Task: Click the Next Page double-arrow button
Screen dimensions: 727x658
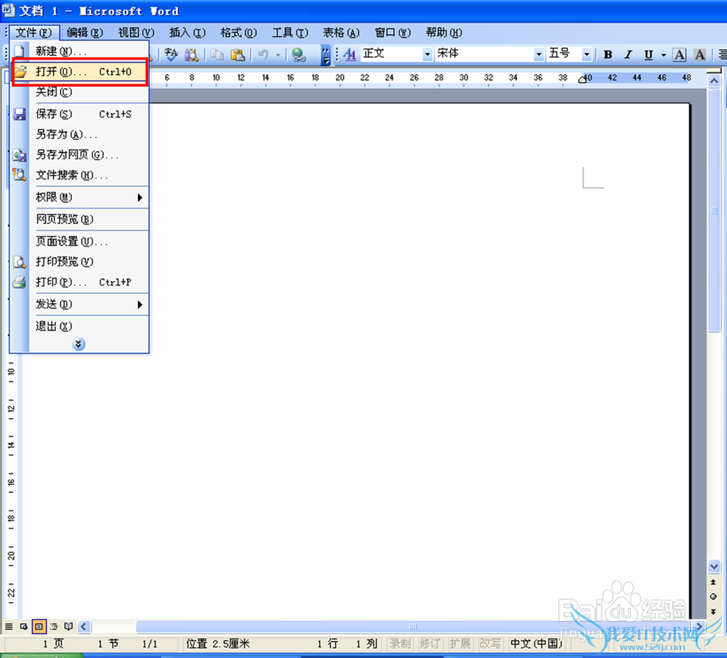Action: click(x=714, y=611)
